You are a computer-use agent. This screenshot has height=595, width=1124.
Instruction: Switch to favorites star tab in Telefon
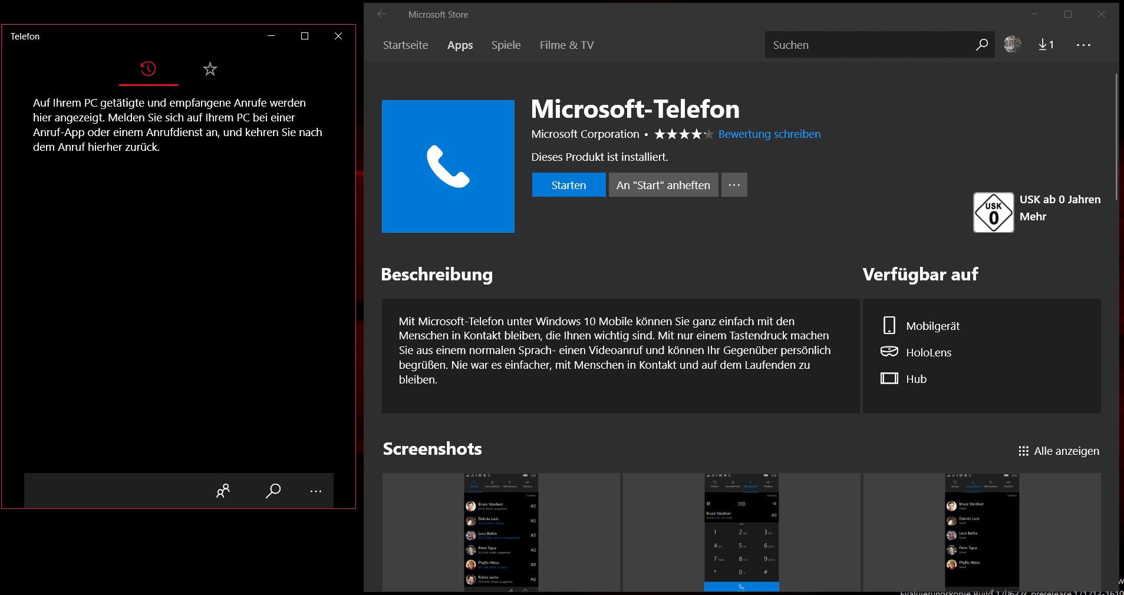pyautogui.click(x=210, y=70)
